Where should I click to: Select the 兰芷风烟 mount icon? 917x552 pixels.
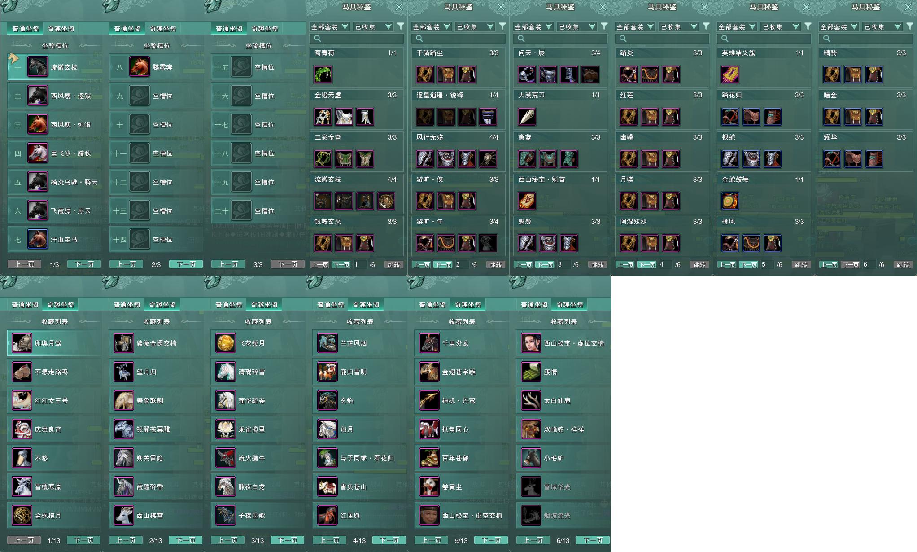pos(327,343)
